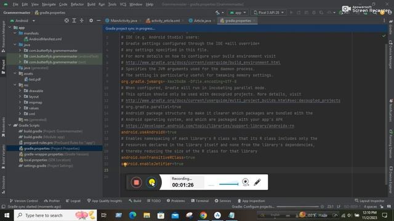Open the app run configuration dropdown
The width and height of the screenshot is (394, 221).
(238, 12)
